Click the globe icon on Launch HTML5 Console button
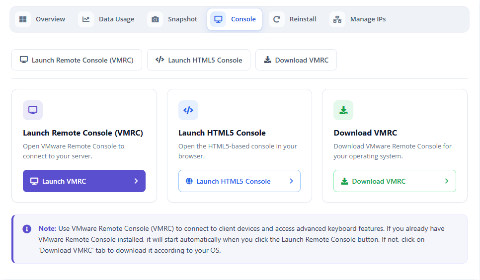Viewport: 480px width, 280px height. (x=189, y=181)
